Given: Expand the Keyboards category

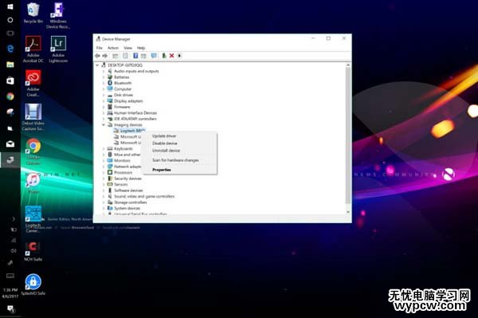Looking at the screenshot, I should click(x=104, y=149).
